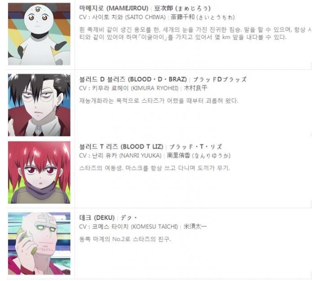Open the Mamejirou character thumbnail
The image size is (314, 281).
coord(39,34)
